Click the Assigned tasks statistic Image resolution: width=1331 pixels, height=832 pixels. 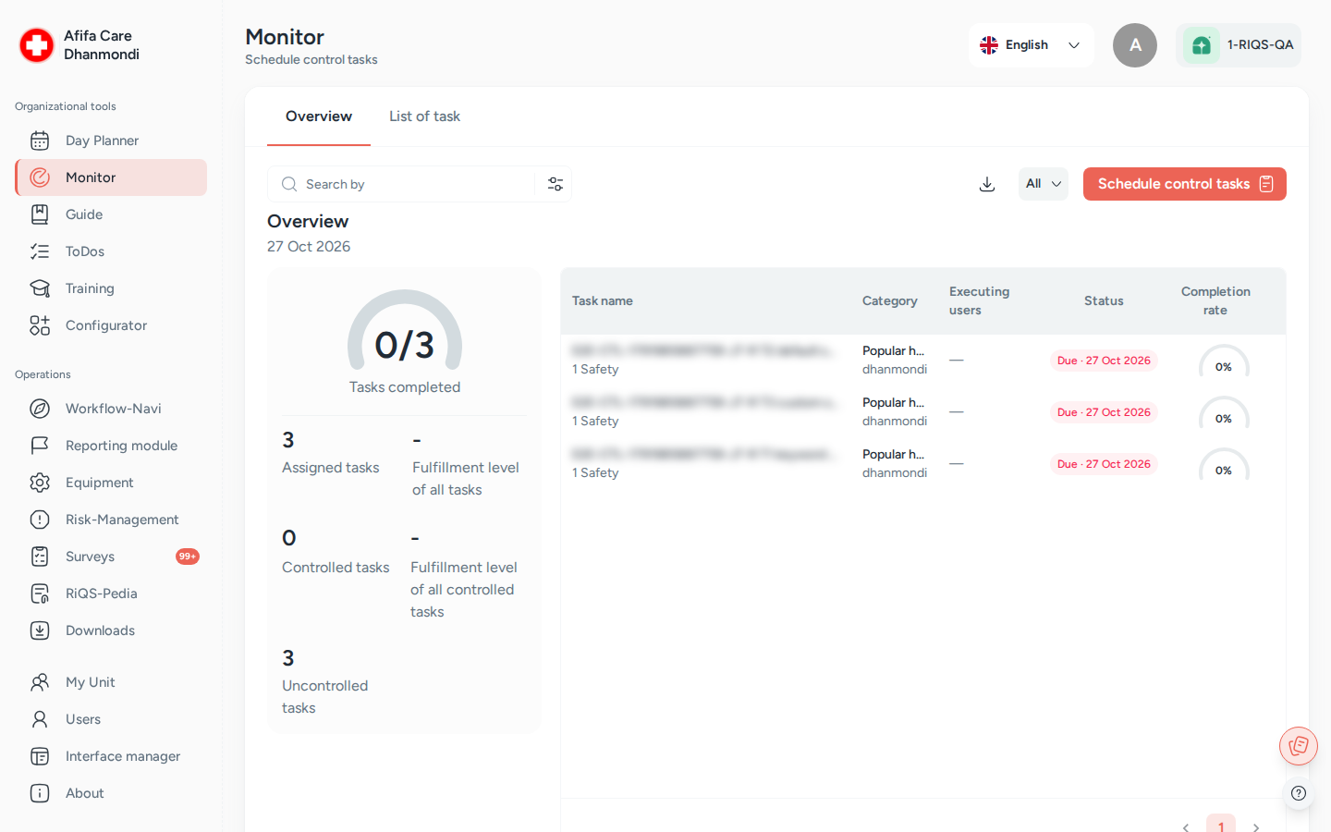point(331,453)
